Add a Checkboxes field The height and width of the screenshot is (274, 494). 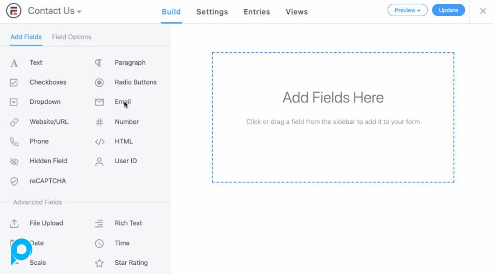point(48,82)
